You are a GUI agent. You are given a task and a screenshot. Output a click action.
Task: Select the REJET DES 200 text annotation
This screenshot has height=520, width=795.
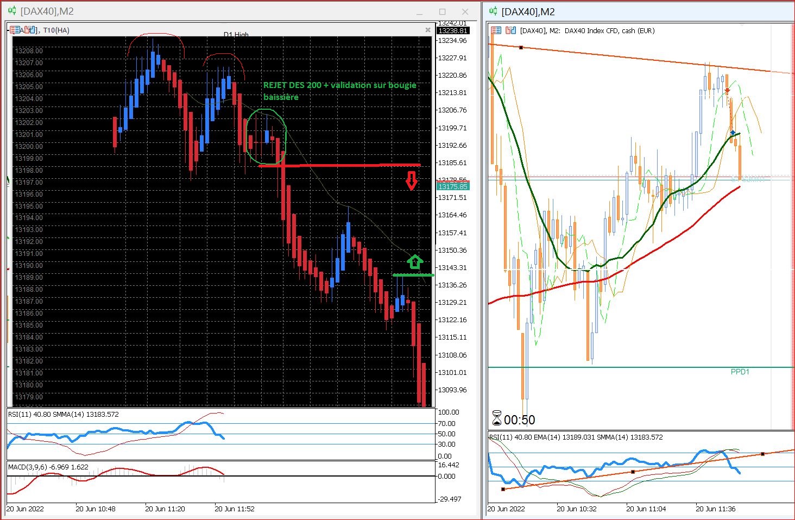tap(340, 91)
